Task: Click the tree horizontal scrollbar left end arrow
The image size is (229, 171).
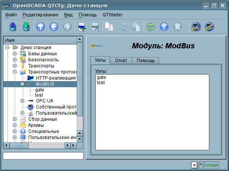Action: 6,145
